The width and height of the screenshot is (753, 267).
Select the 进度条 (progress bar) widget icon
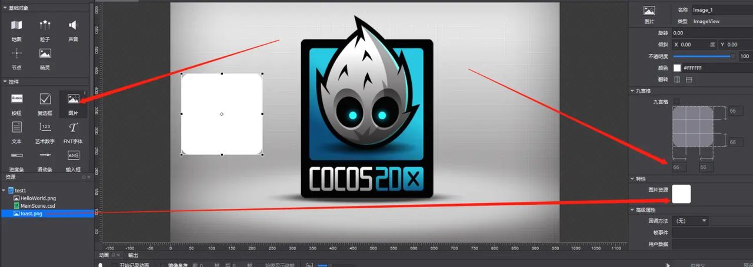(x=16, y=155)
